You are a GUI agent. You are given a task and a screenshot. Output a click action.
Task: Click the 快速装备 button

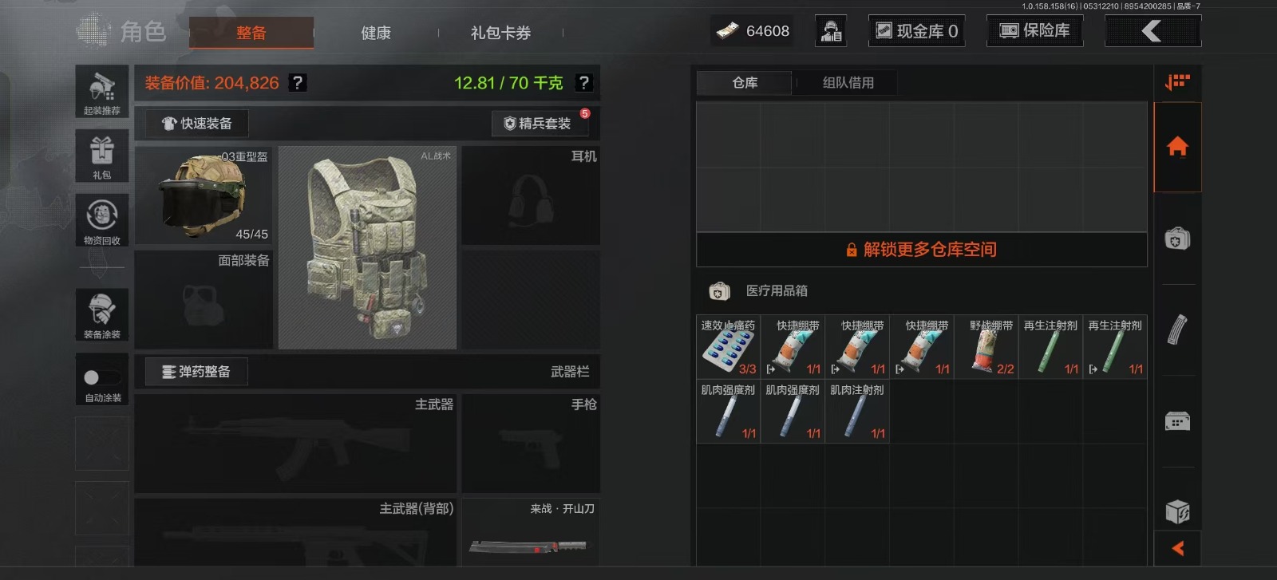[x=196, y=123]
